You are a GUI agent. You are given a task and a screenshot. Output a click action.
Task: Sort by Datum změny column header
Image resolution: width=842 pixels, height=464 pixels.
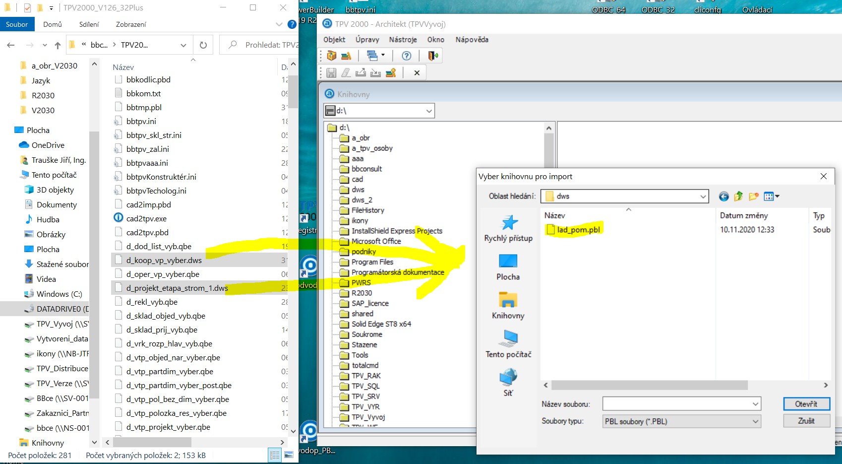tap(744, 215)
